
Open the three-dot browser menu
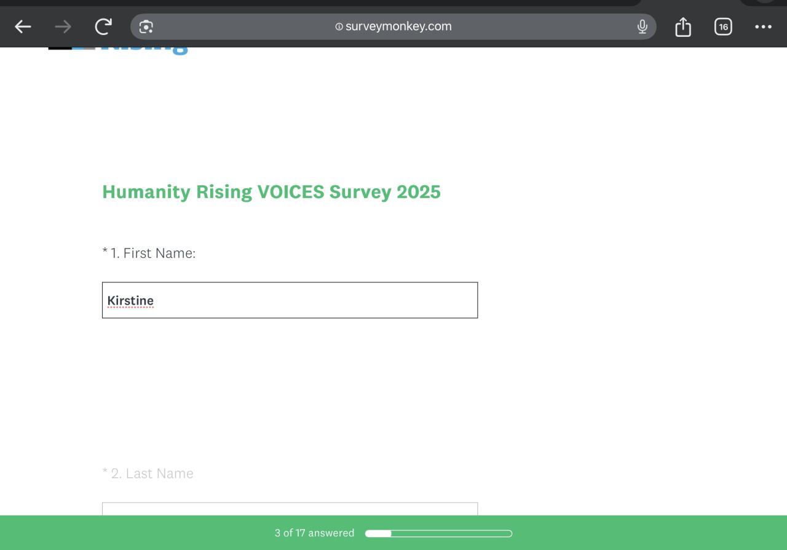coord(763,26)
